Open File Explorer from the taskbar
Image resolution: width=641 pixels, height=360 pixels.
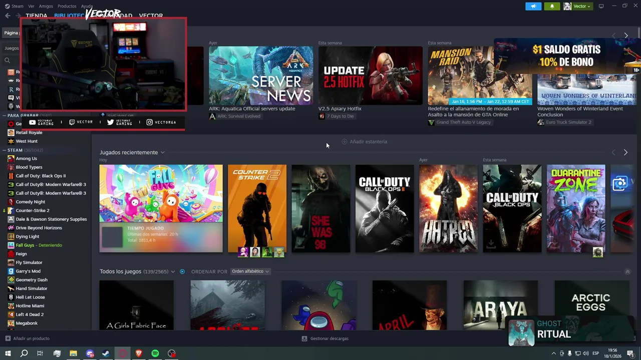tap(73, 353)
